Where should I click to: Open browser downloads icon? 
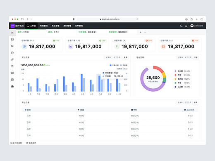186,19
